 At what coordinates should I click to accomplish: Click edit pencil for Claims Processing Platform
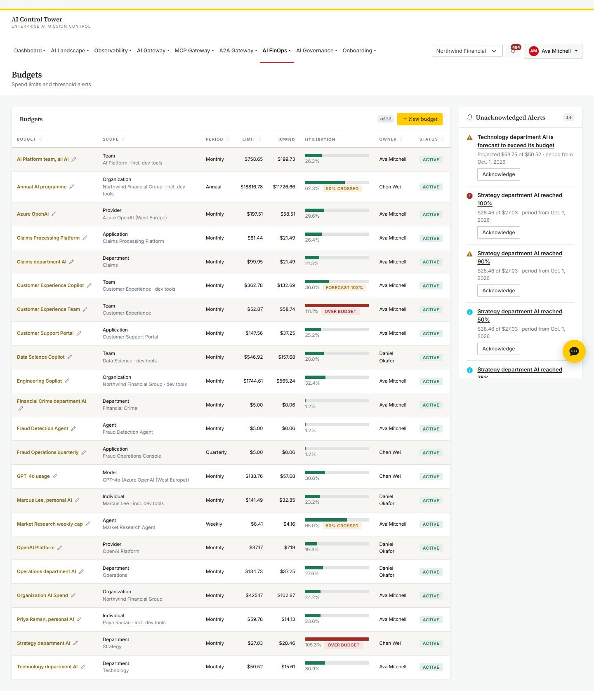(85, 238)
